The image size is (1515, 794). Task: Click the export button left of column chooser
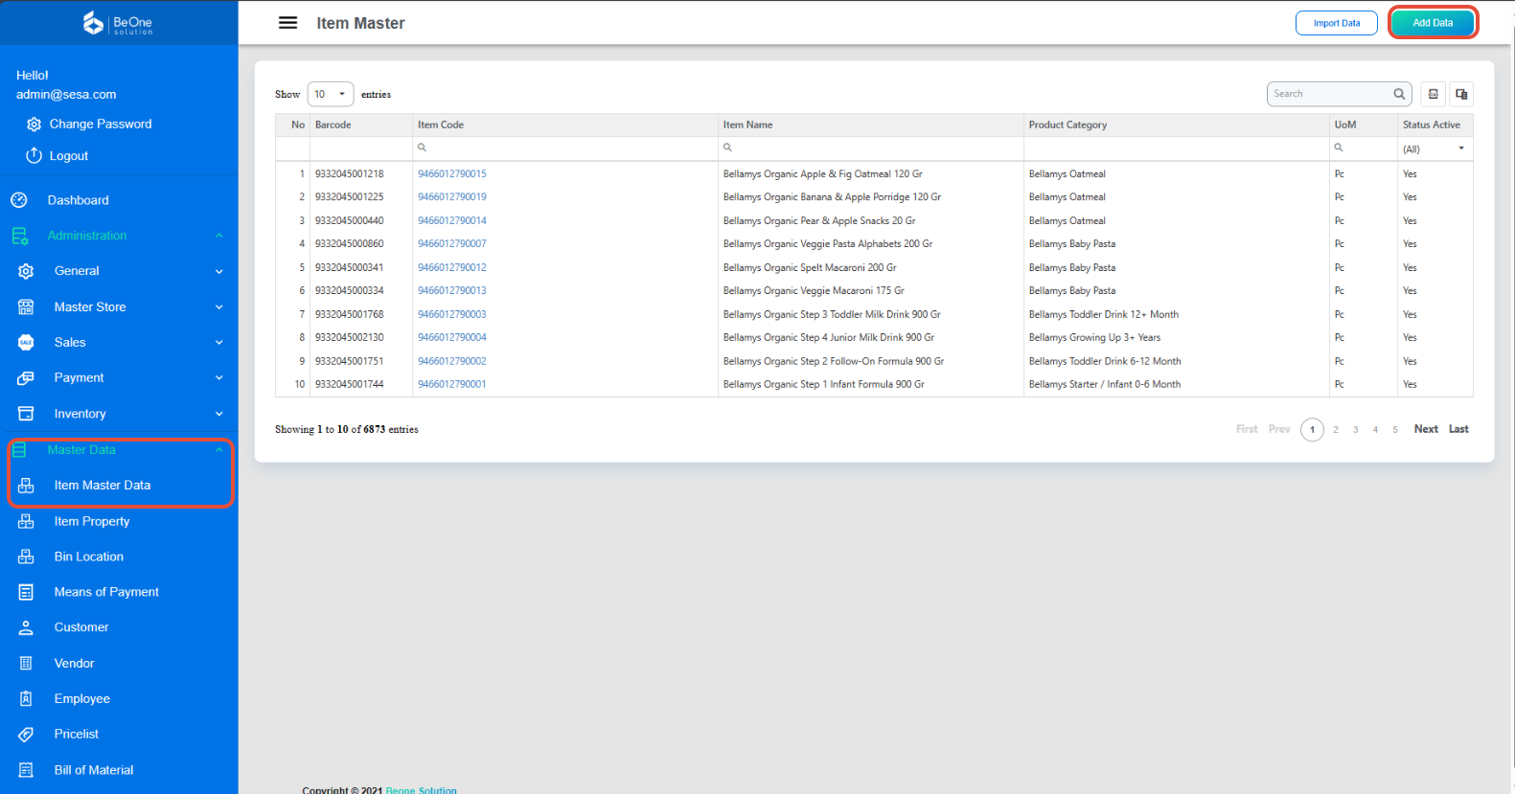(1434, 94)
